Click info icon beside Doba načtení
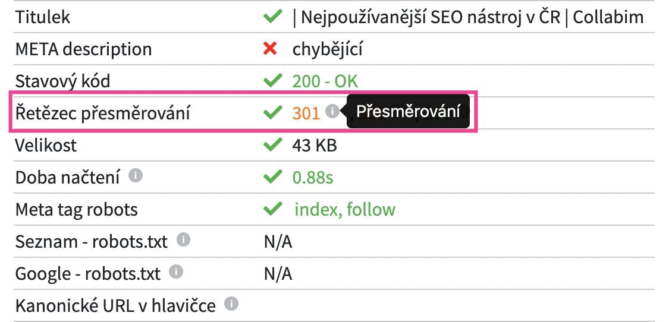The height and width of the screenshot is (322, 672). click(136, 176)
